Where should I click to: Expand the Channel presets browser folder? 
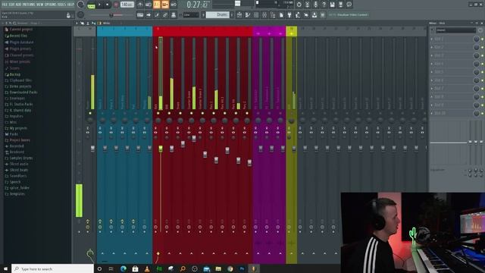tap(21, 55)
